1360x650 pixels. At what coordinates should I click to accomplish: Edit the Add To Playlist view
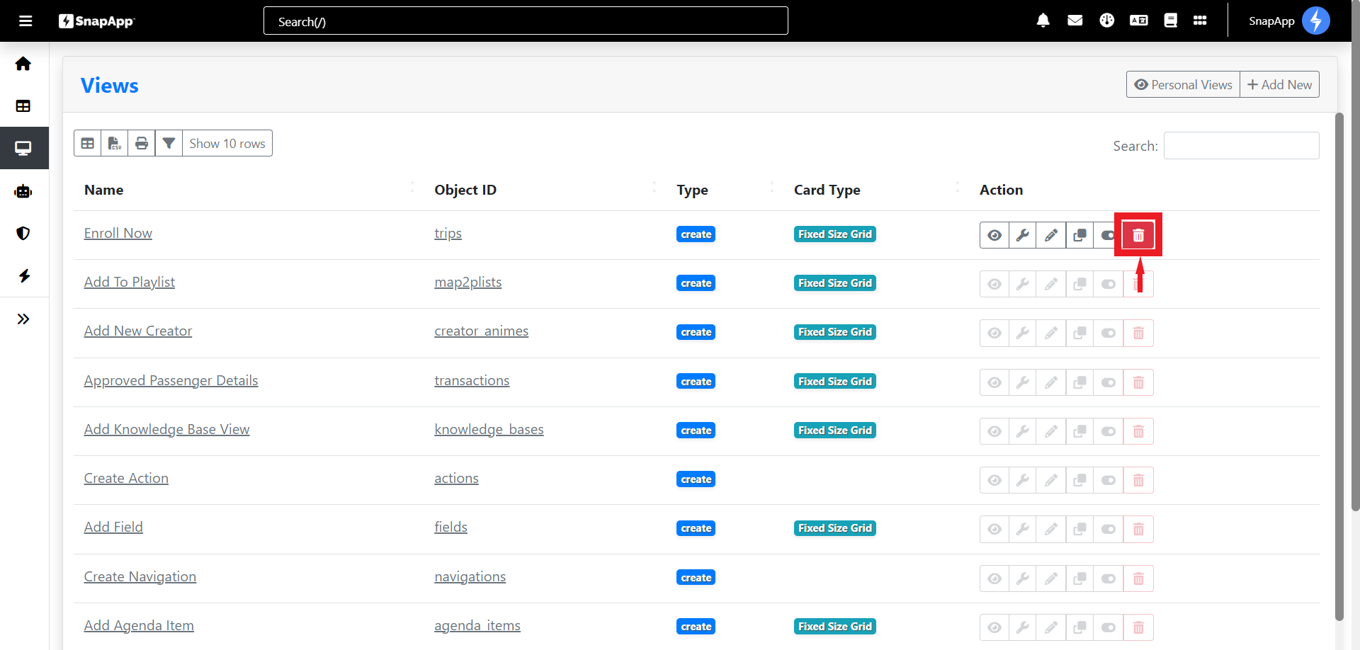point(1051,284)
